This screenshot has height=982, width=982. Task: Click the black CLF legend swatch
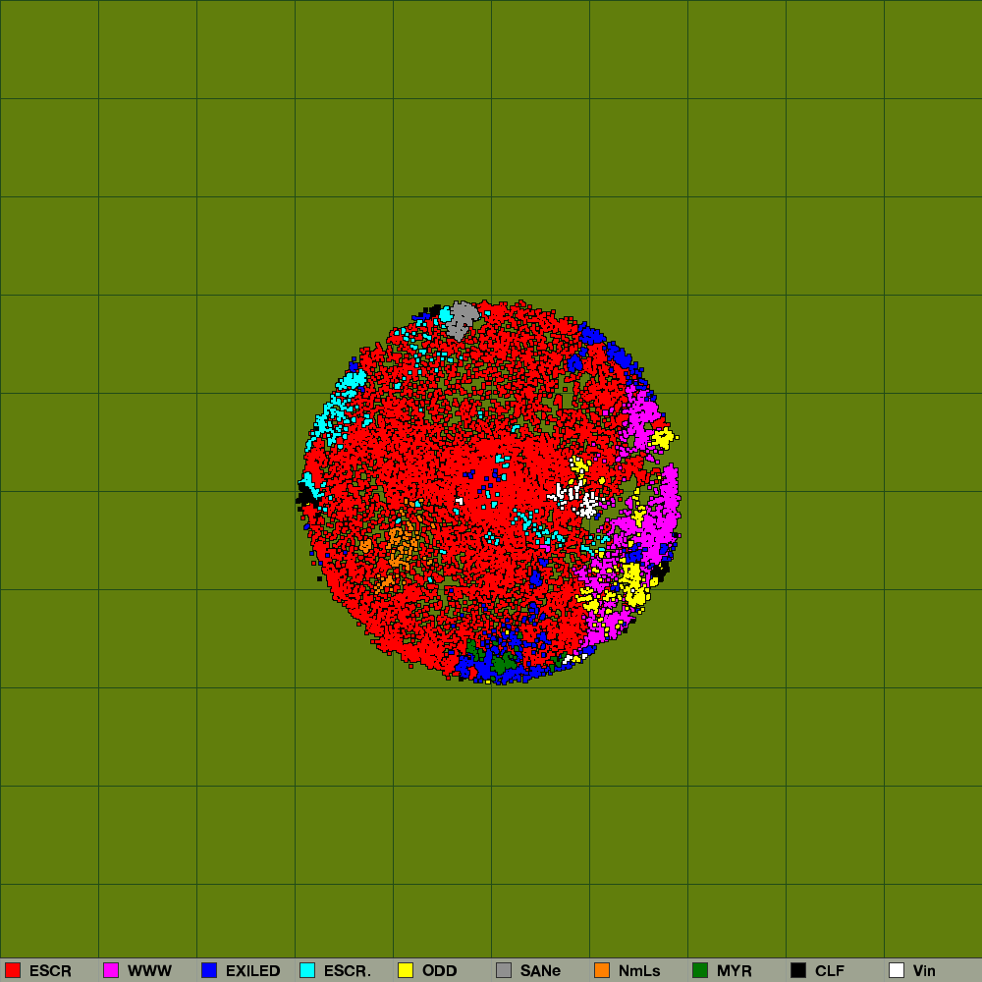[798, 970]
